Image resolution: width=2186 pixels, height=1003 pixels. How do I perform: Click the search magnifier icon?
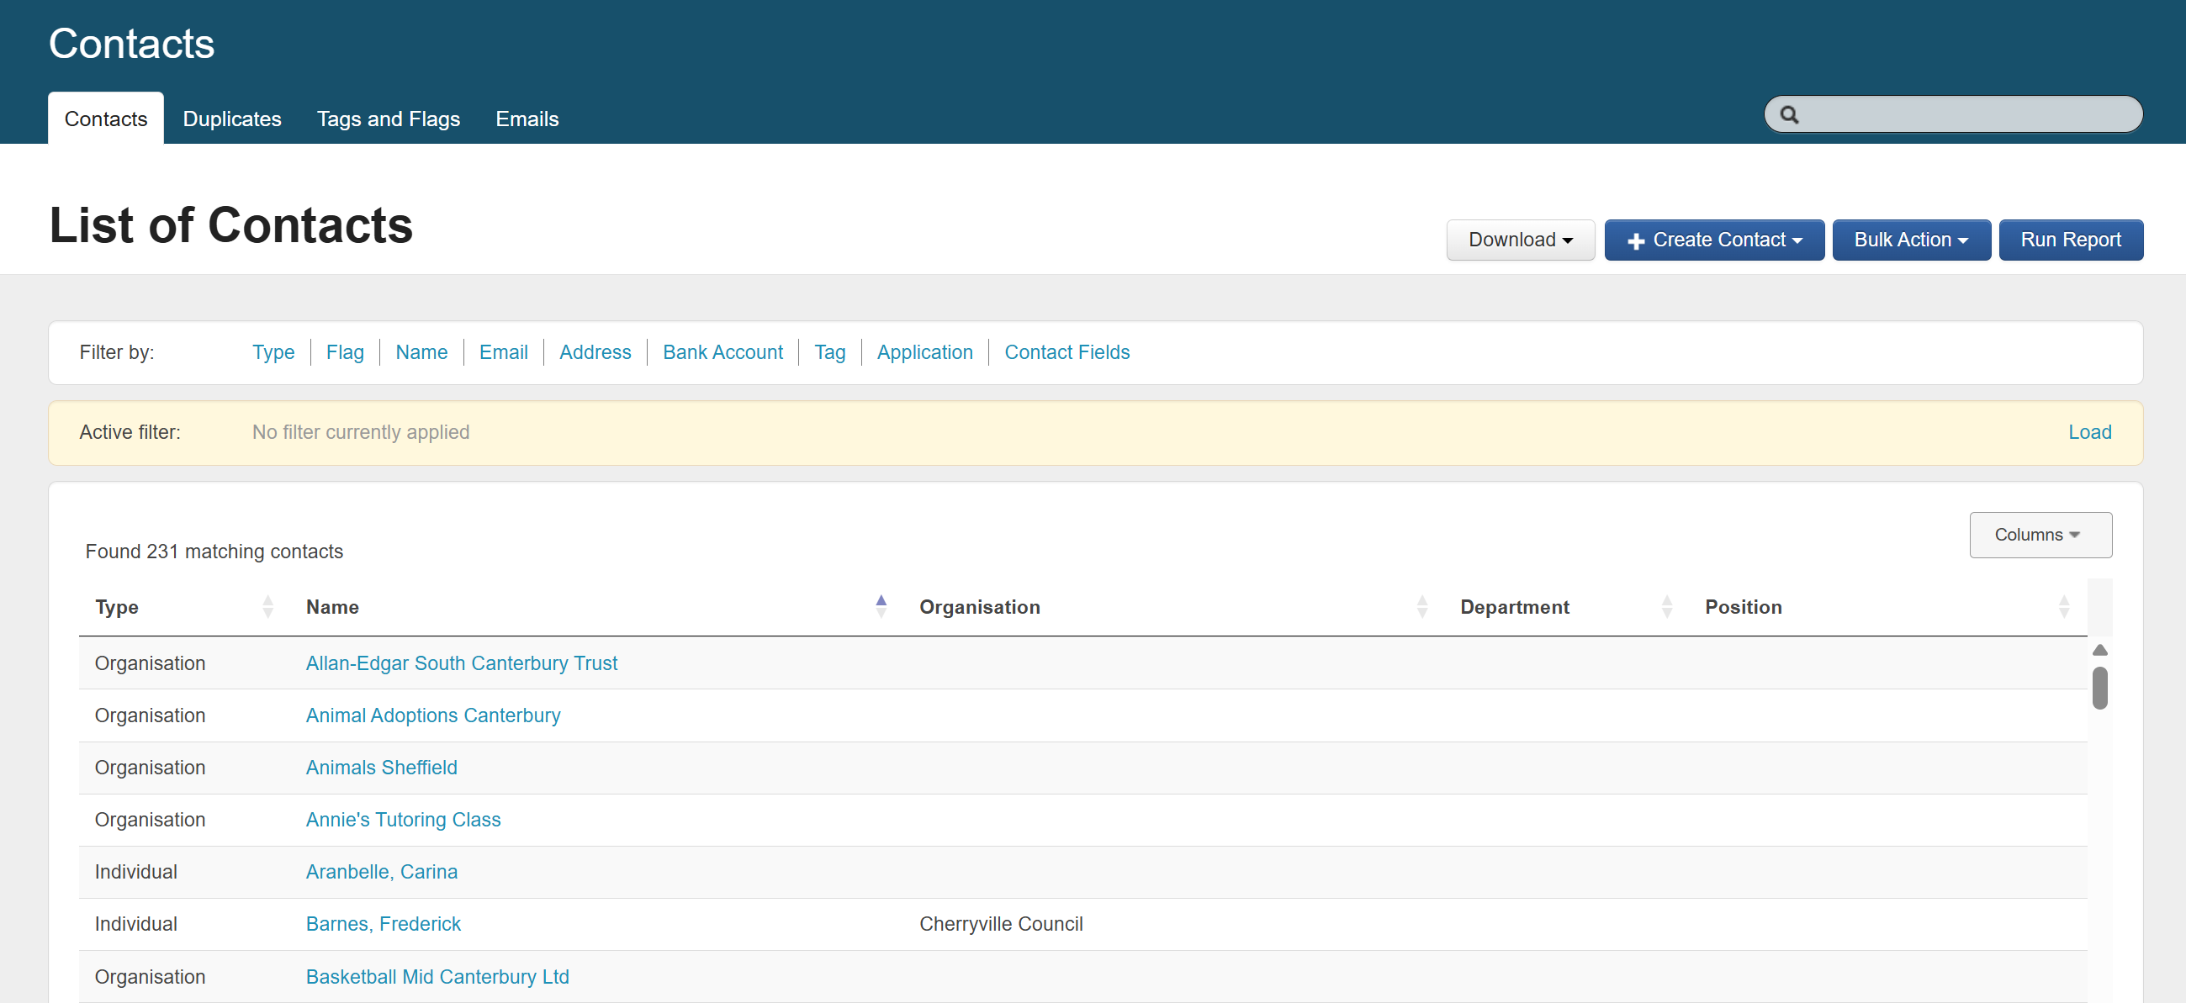(x=1789, y=114)
